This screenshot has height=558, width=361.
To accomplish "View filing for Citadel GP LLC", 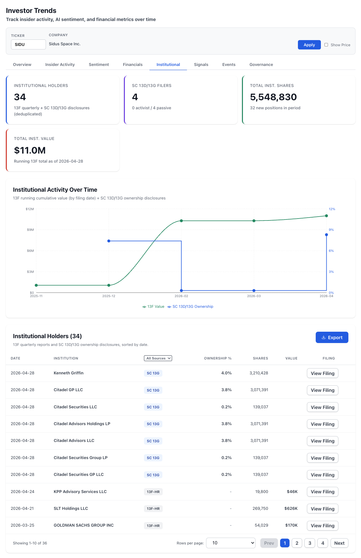I will click(323, 390).
